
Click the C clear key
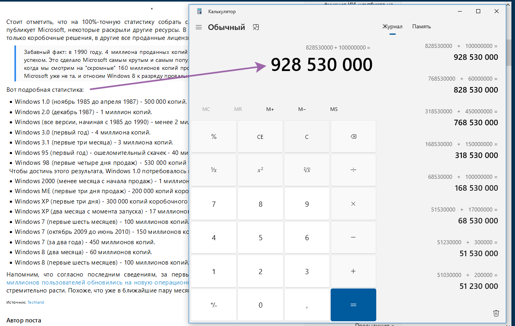307,136
